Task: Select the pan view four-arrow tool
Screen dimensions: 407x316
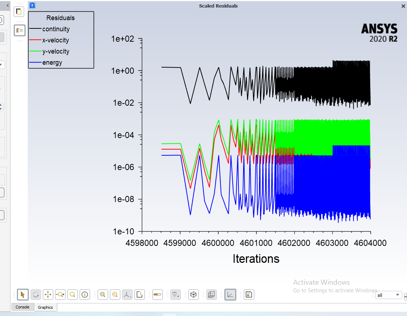Action: 48,295
